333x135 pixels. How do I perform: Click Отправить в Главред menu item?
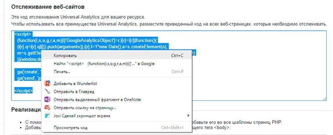coord(117,91)
